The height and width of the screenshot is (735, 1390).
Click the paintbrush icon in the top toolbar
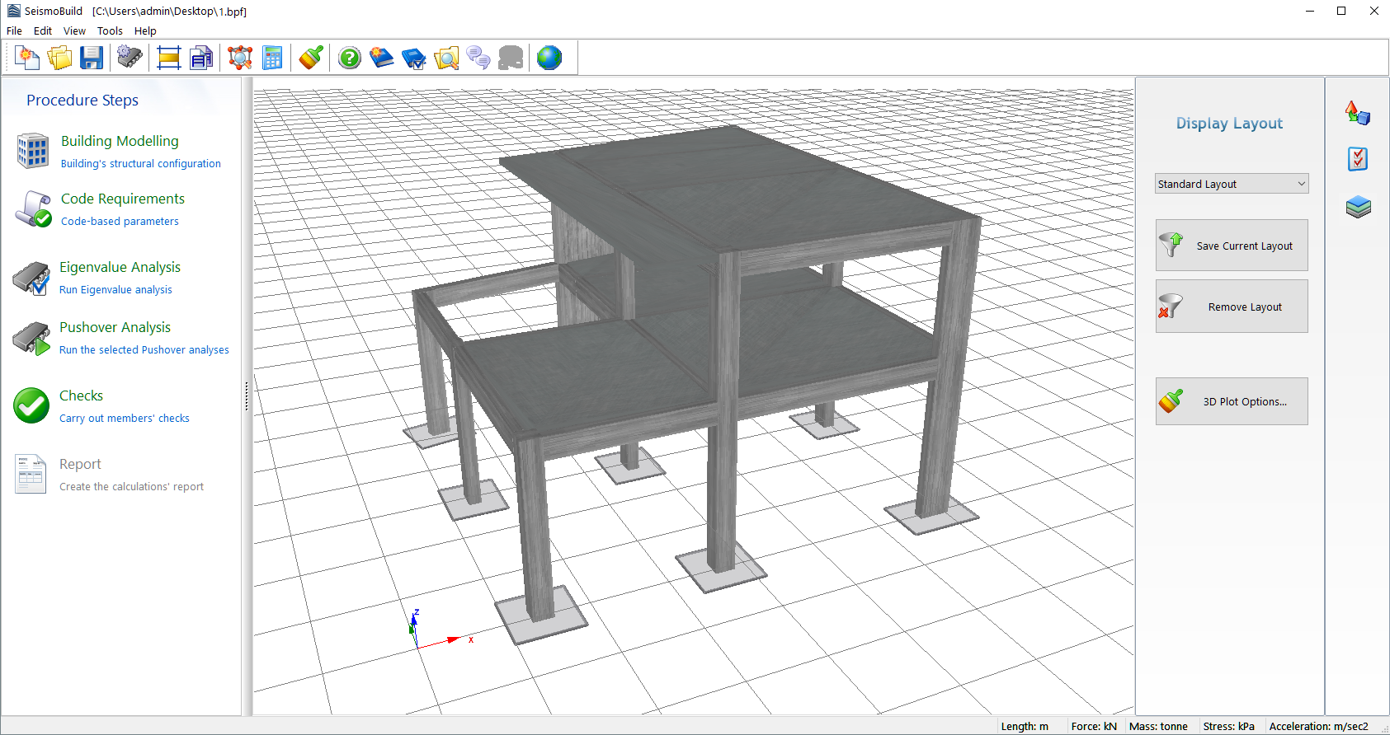311,58
